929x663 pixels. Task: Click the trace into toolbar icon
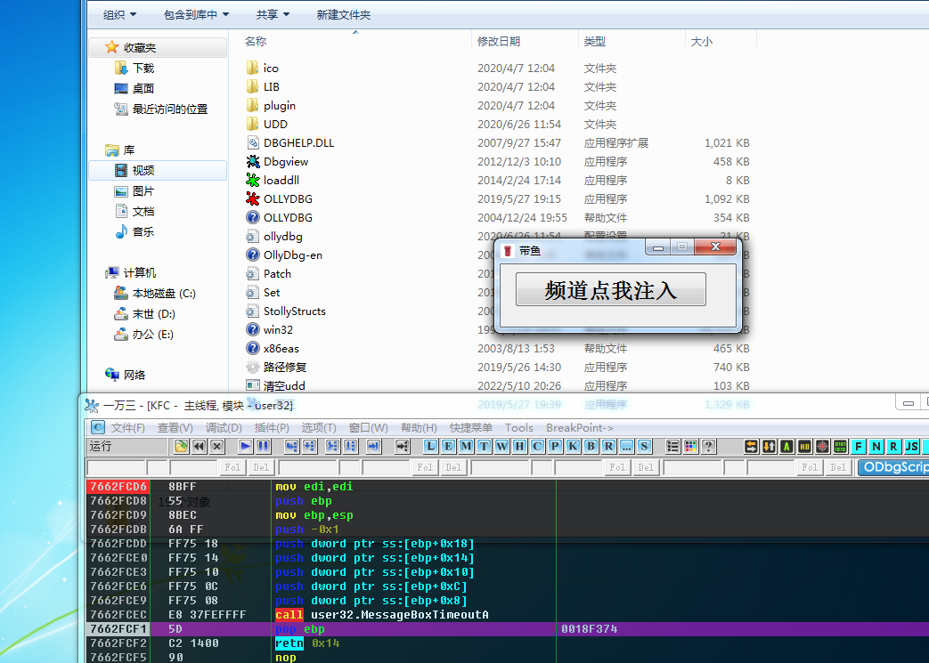point(332,446)
